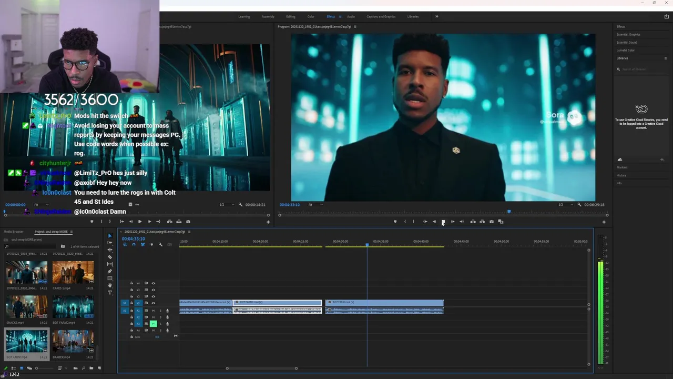This screenshot has width=673, height=379.
Task: Select the Pen tool
Action: 110,271
